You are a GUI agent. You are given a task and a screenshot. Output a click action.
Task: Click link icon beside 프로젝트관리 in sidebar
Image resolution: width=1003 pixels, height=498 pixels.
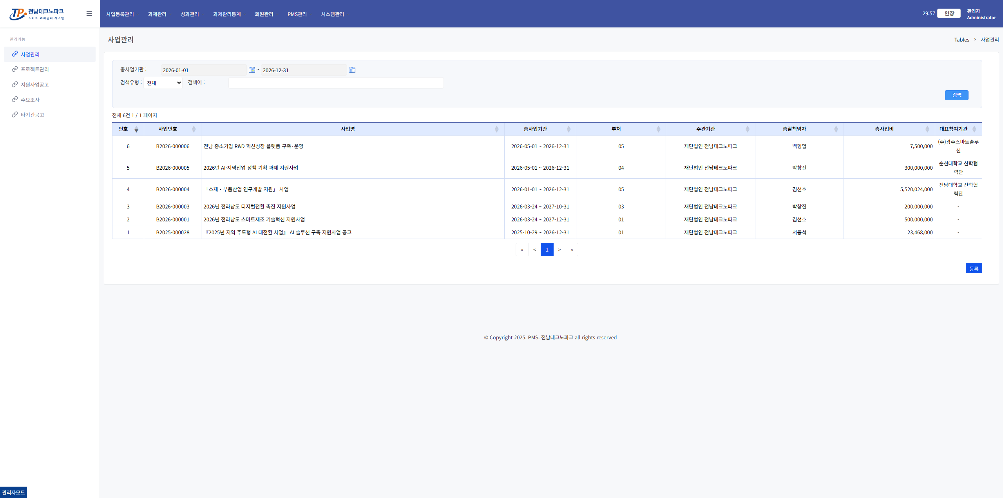[15, 69]
